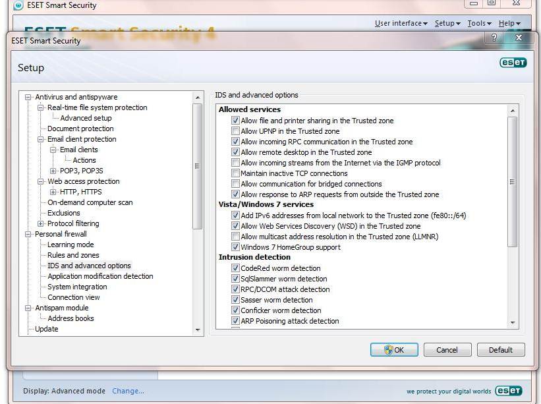Select Advanced setup in the tree

coord(86,118)
